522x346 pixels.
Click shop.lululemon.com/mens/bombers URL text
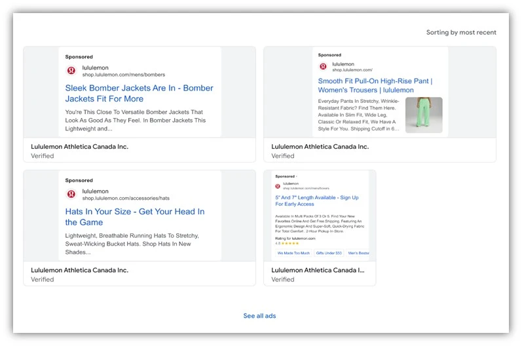(124, 75)
